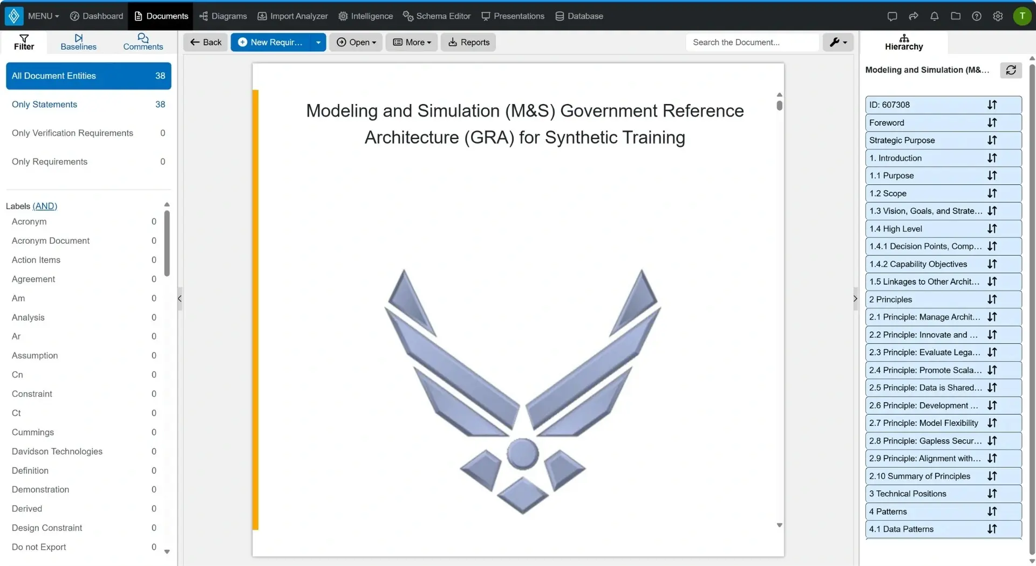Toggle the Acronym label filter
1036x566 pixels.
[x=84, y=222]
